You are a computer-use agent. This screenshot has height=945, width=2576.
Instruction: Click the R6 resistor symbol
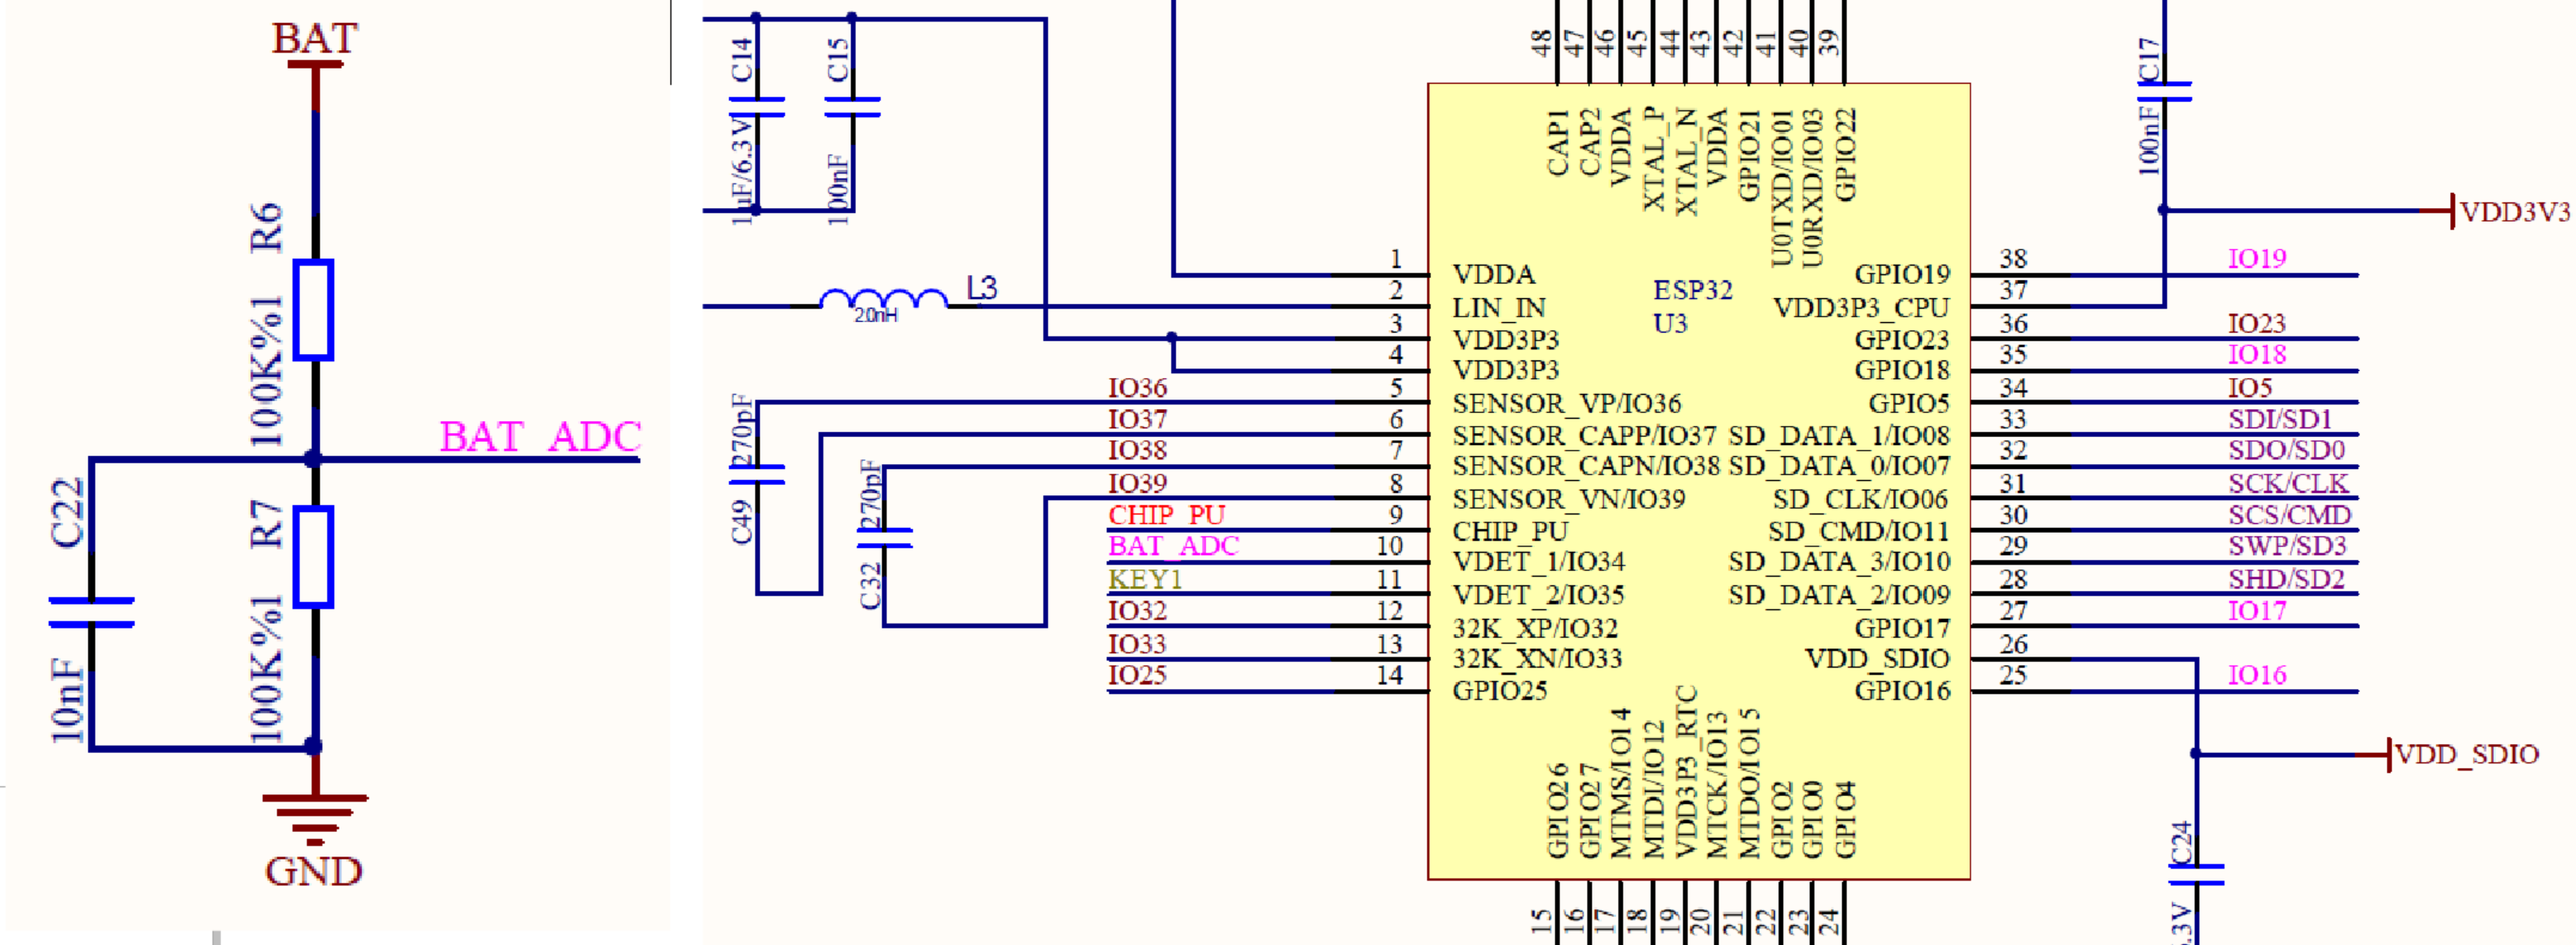point(313,309)
